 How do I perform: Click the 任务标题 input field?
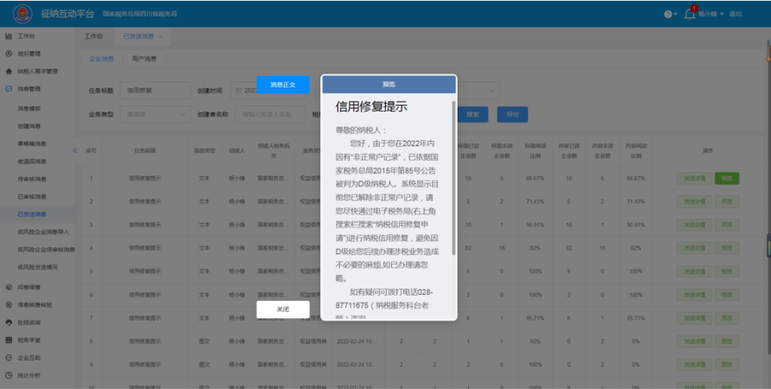click(x=156, y=91)
